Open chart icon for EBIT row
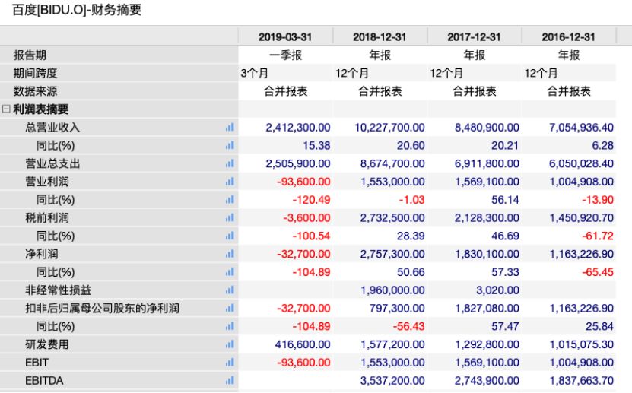632x393 pixels. (x=230, y=363)
